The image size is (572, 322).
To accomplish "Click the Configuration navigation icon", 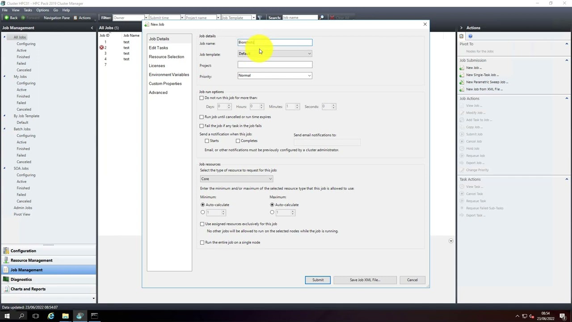I will click(6, 251).
